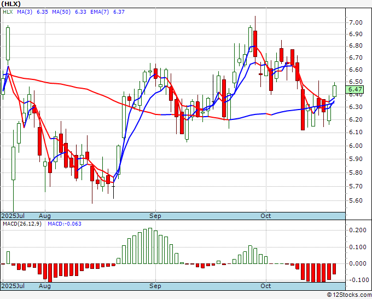The width and height of the screenshot is (372, 299).
Task: Click the EMA(7) value 6.37
Action: click(119, 12)
